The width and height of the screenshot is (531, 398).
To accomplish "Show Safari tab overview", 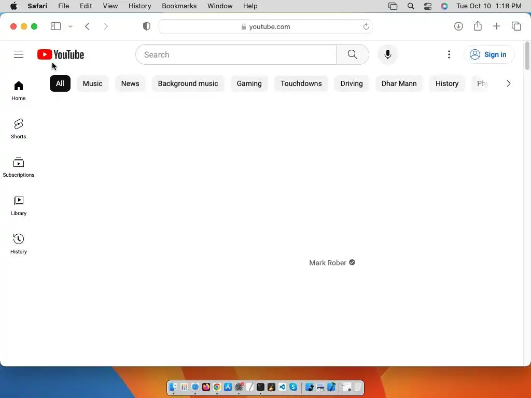I will click(x=516, y=26).
